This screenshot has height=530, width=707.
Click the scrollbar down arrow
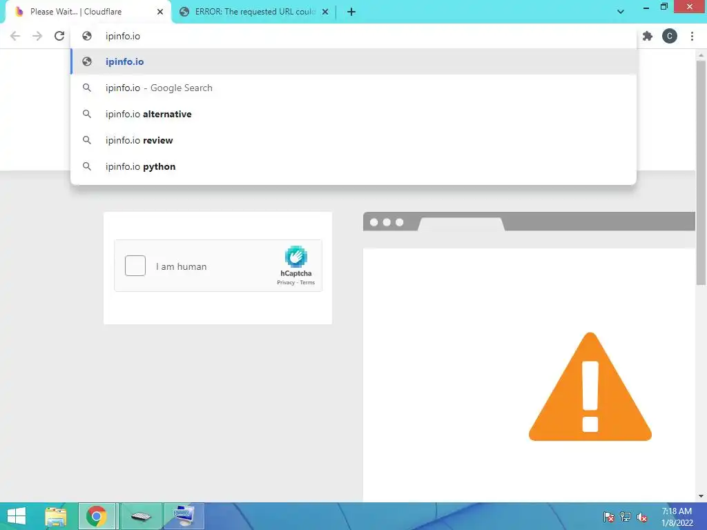701,496
